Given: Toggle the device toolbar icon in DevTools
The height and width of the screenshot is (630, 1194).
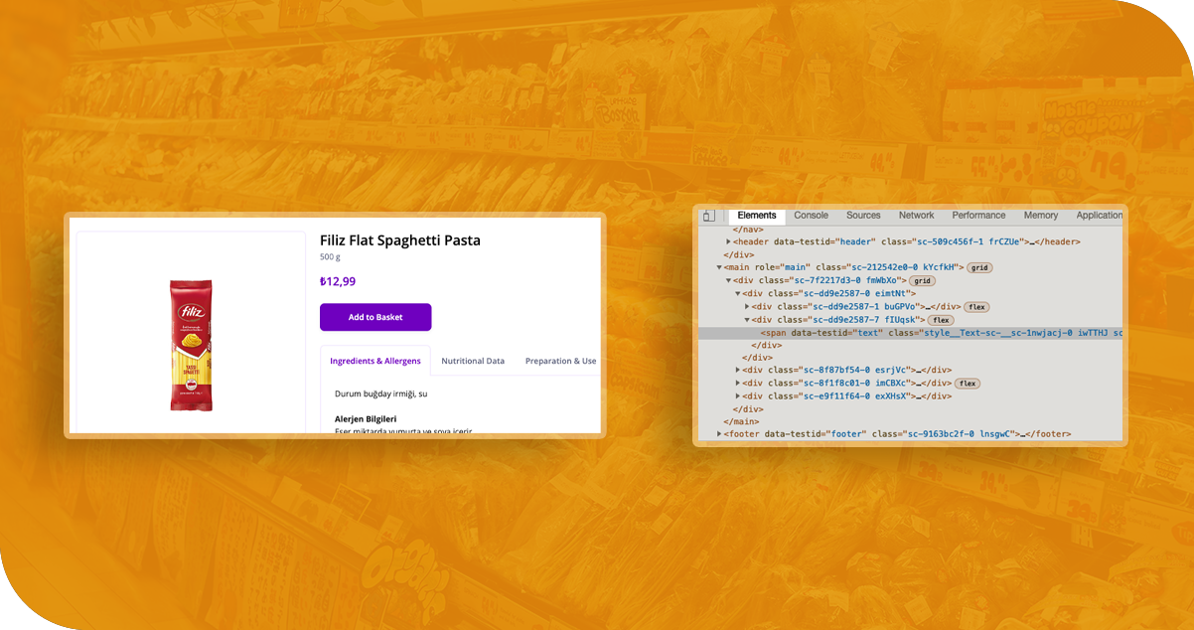Looking at the screenshot, I should coord(708,216).
